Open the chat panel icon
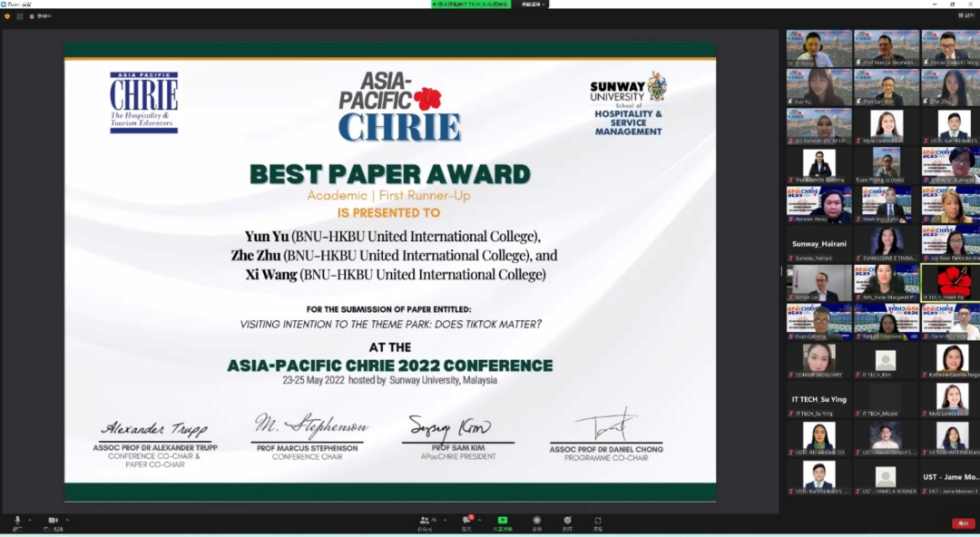 point(467,521)
